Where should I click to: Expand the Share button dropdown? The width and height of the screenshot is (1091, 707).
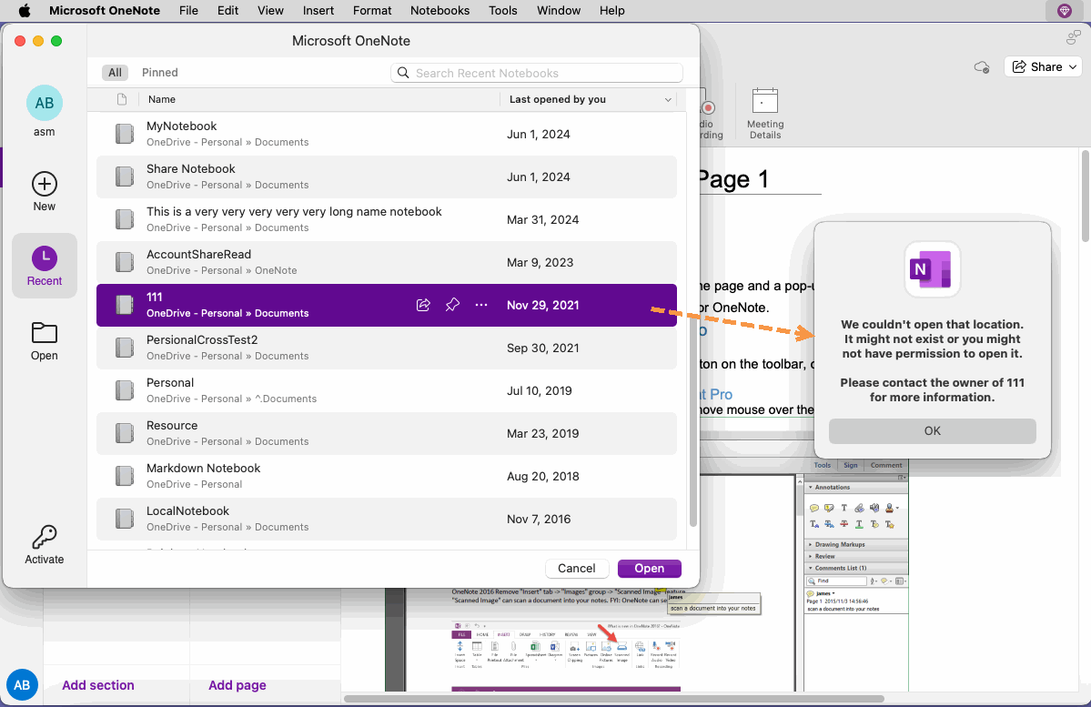pos(1073,66)
